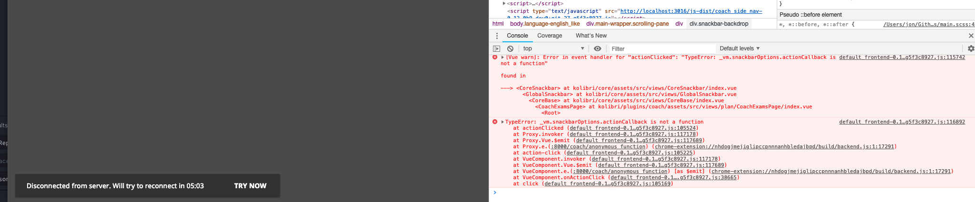
Task: Open the Default levels dropdown
Action: click(740, 48)
